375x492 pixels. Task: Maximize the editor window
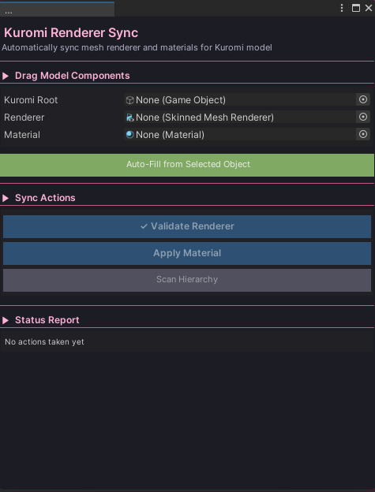click(356, 8)
